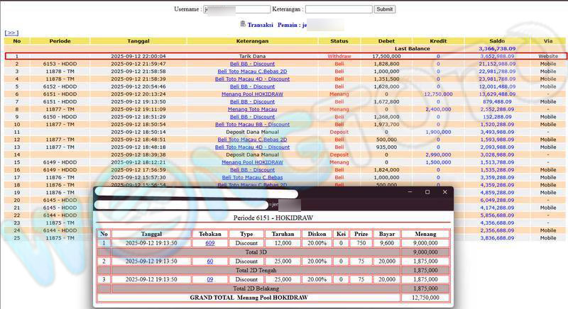Open Beli BB - Discount at 21:59:47
Screen dimensions: 568x309
(x=252, y=64)
